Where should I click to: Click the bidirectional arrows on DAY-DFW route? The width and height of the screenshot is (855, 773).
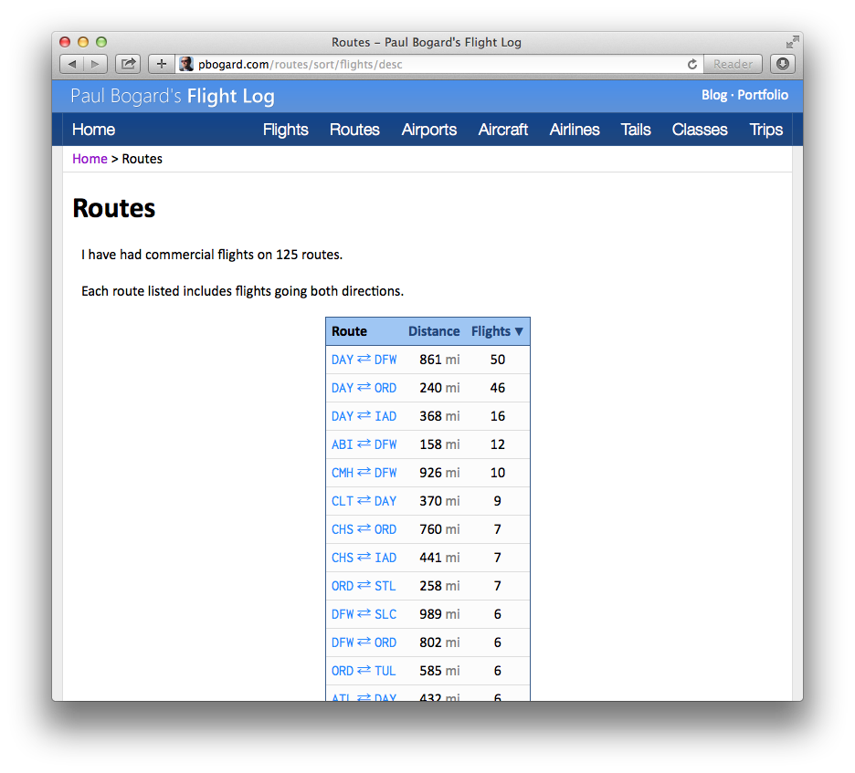[x=364, y=360]
